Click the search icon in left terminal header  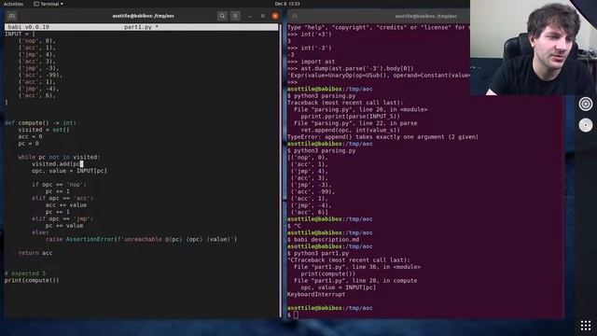[222, 16]
